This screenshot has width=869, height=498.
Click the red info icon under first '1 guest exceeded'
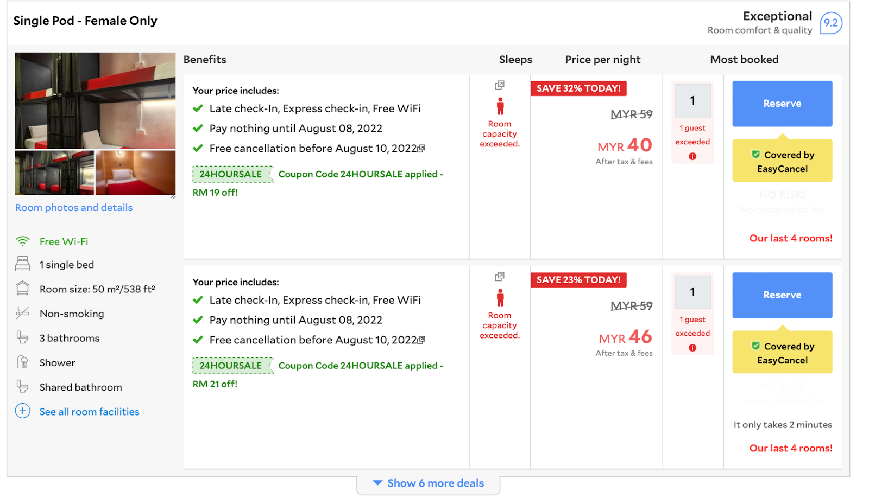click(692, 156)
